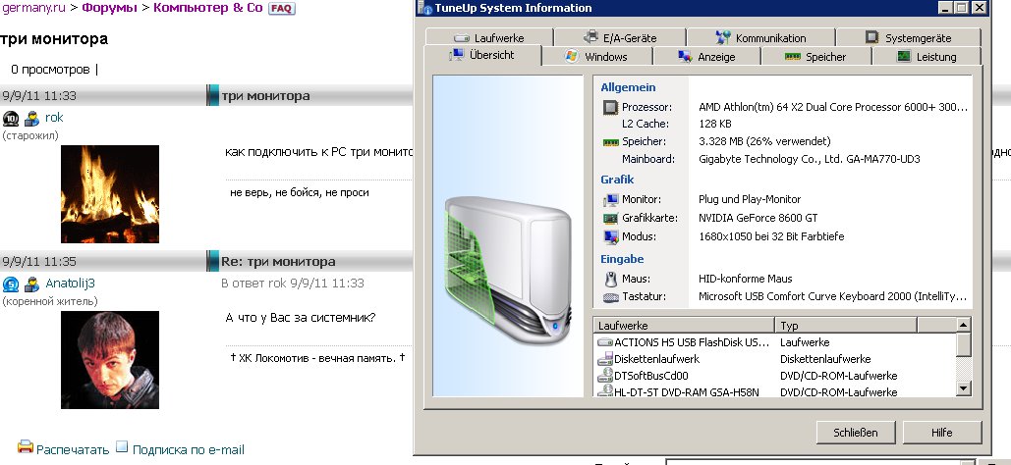Click the 1680x1050 bei 32 Bit Farbtiefe value
This screenshot has width=1011, height=465.
(771, 236)
